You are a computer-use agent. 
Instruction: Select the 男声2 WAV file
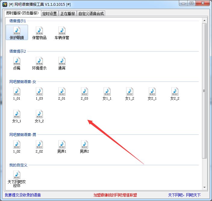click(84, 147)
